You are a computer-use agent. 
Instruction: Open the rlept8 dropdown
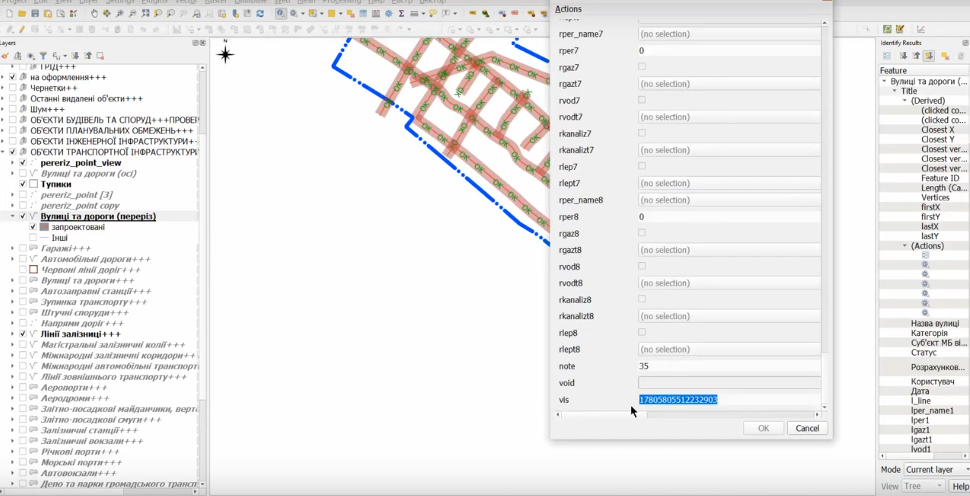pos(729,350)
